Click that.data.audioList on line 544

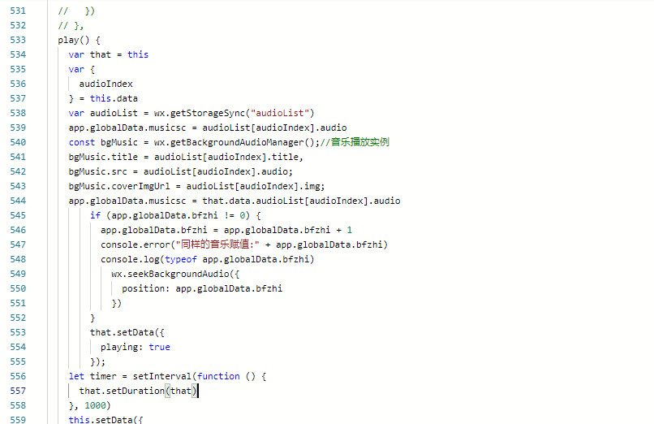point(253,201)
